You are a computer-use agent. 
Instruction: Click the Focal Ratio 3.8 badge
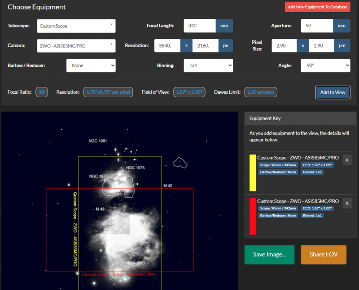point(42,92)
